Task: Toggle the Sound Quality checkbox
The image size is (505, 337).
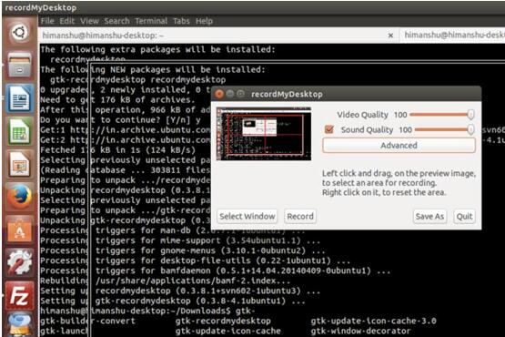Action: [x=329, y=129]
